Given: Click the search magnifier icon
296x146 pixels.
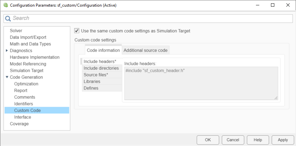Looking at the screenshot, I should [x=8, y=18].
